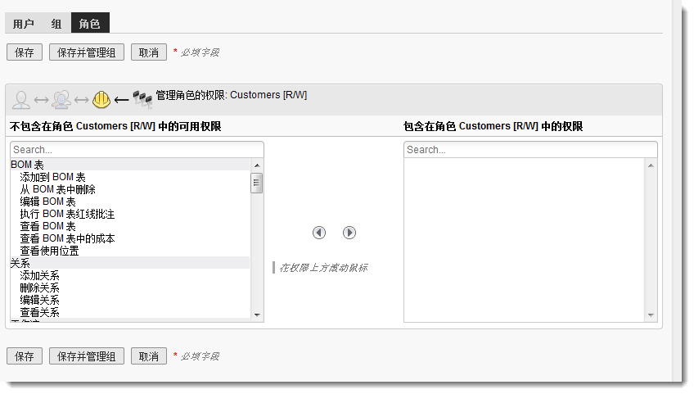Focus the included permissions Search field

(x=530, y=150)
